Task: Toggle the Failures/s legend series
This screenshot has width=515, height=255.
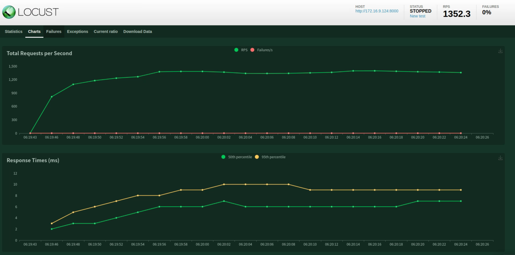Action: tap(262, 50)
